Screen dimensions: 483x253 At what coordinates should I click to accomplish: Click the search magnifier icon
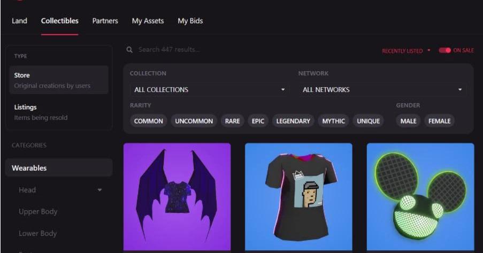(129, 50)
